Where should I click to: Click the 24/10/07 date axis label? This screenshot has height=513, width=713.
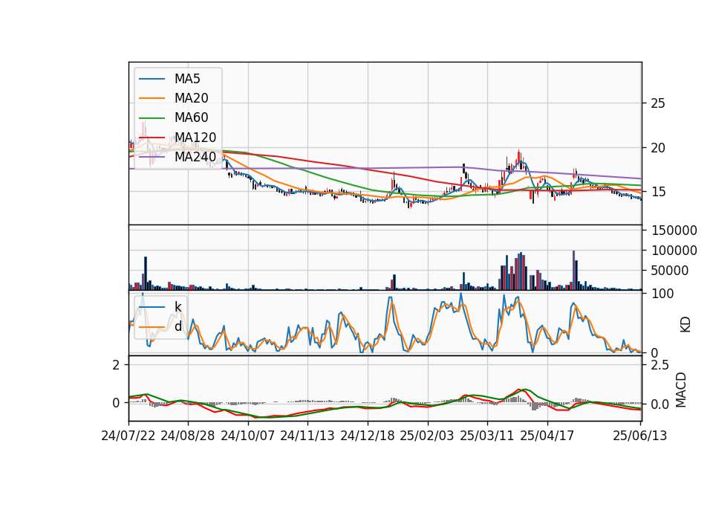tap(248, 436)
